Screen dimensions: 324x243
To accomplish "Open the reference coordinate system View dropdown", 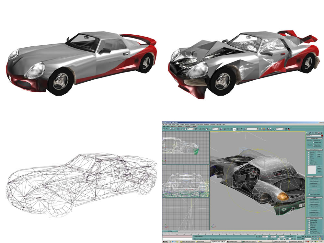I will (215, 129).
